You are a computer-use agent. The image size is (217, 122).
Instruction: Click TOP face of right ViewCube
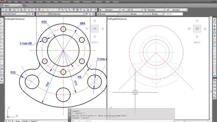(197, 28)
